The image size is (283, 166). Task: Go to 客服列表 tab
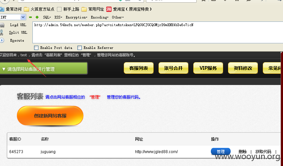click(x=139, y=68)
